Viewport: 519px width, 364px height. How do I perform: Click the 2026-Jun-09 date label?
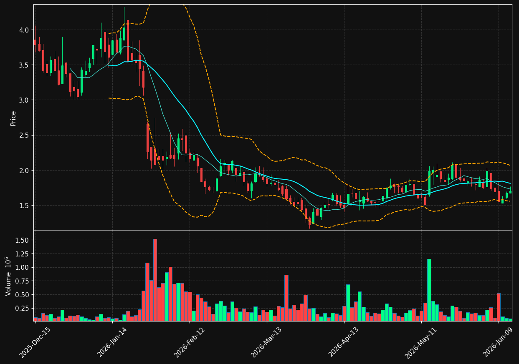coord(498,342)
